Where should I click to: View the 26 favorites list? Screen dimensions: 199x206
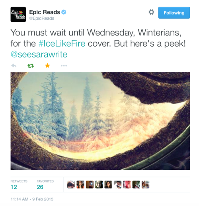click(45, 185)
